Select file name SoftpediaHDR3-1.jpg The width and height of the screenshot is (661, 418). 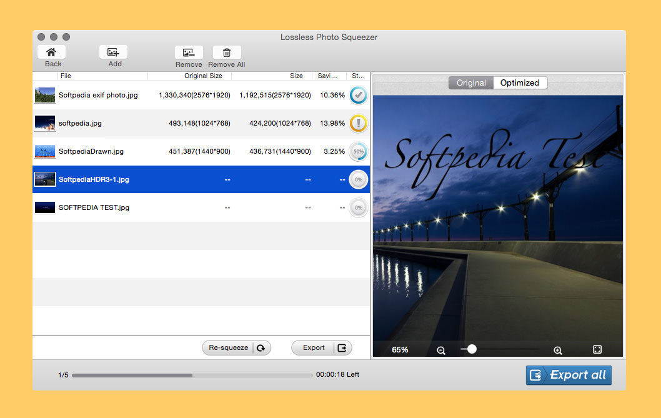(94, 180)
